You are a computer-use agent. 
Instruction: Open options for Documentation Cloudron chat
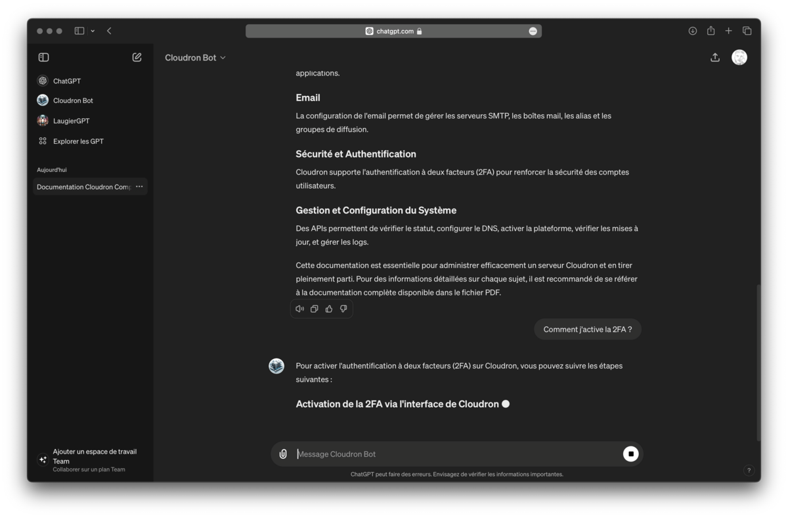click(139, 187)
